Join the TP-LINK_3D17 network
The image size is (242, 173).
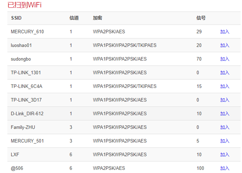click(x=225, y=100)
